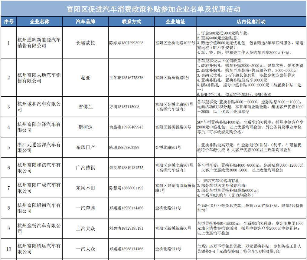Click the table title banner
The width and height of the screenshot is (307, 260).
pos(154,9)
